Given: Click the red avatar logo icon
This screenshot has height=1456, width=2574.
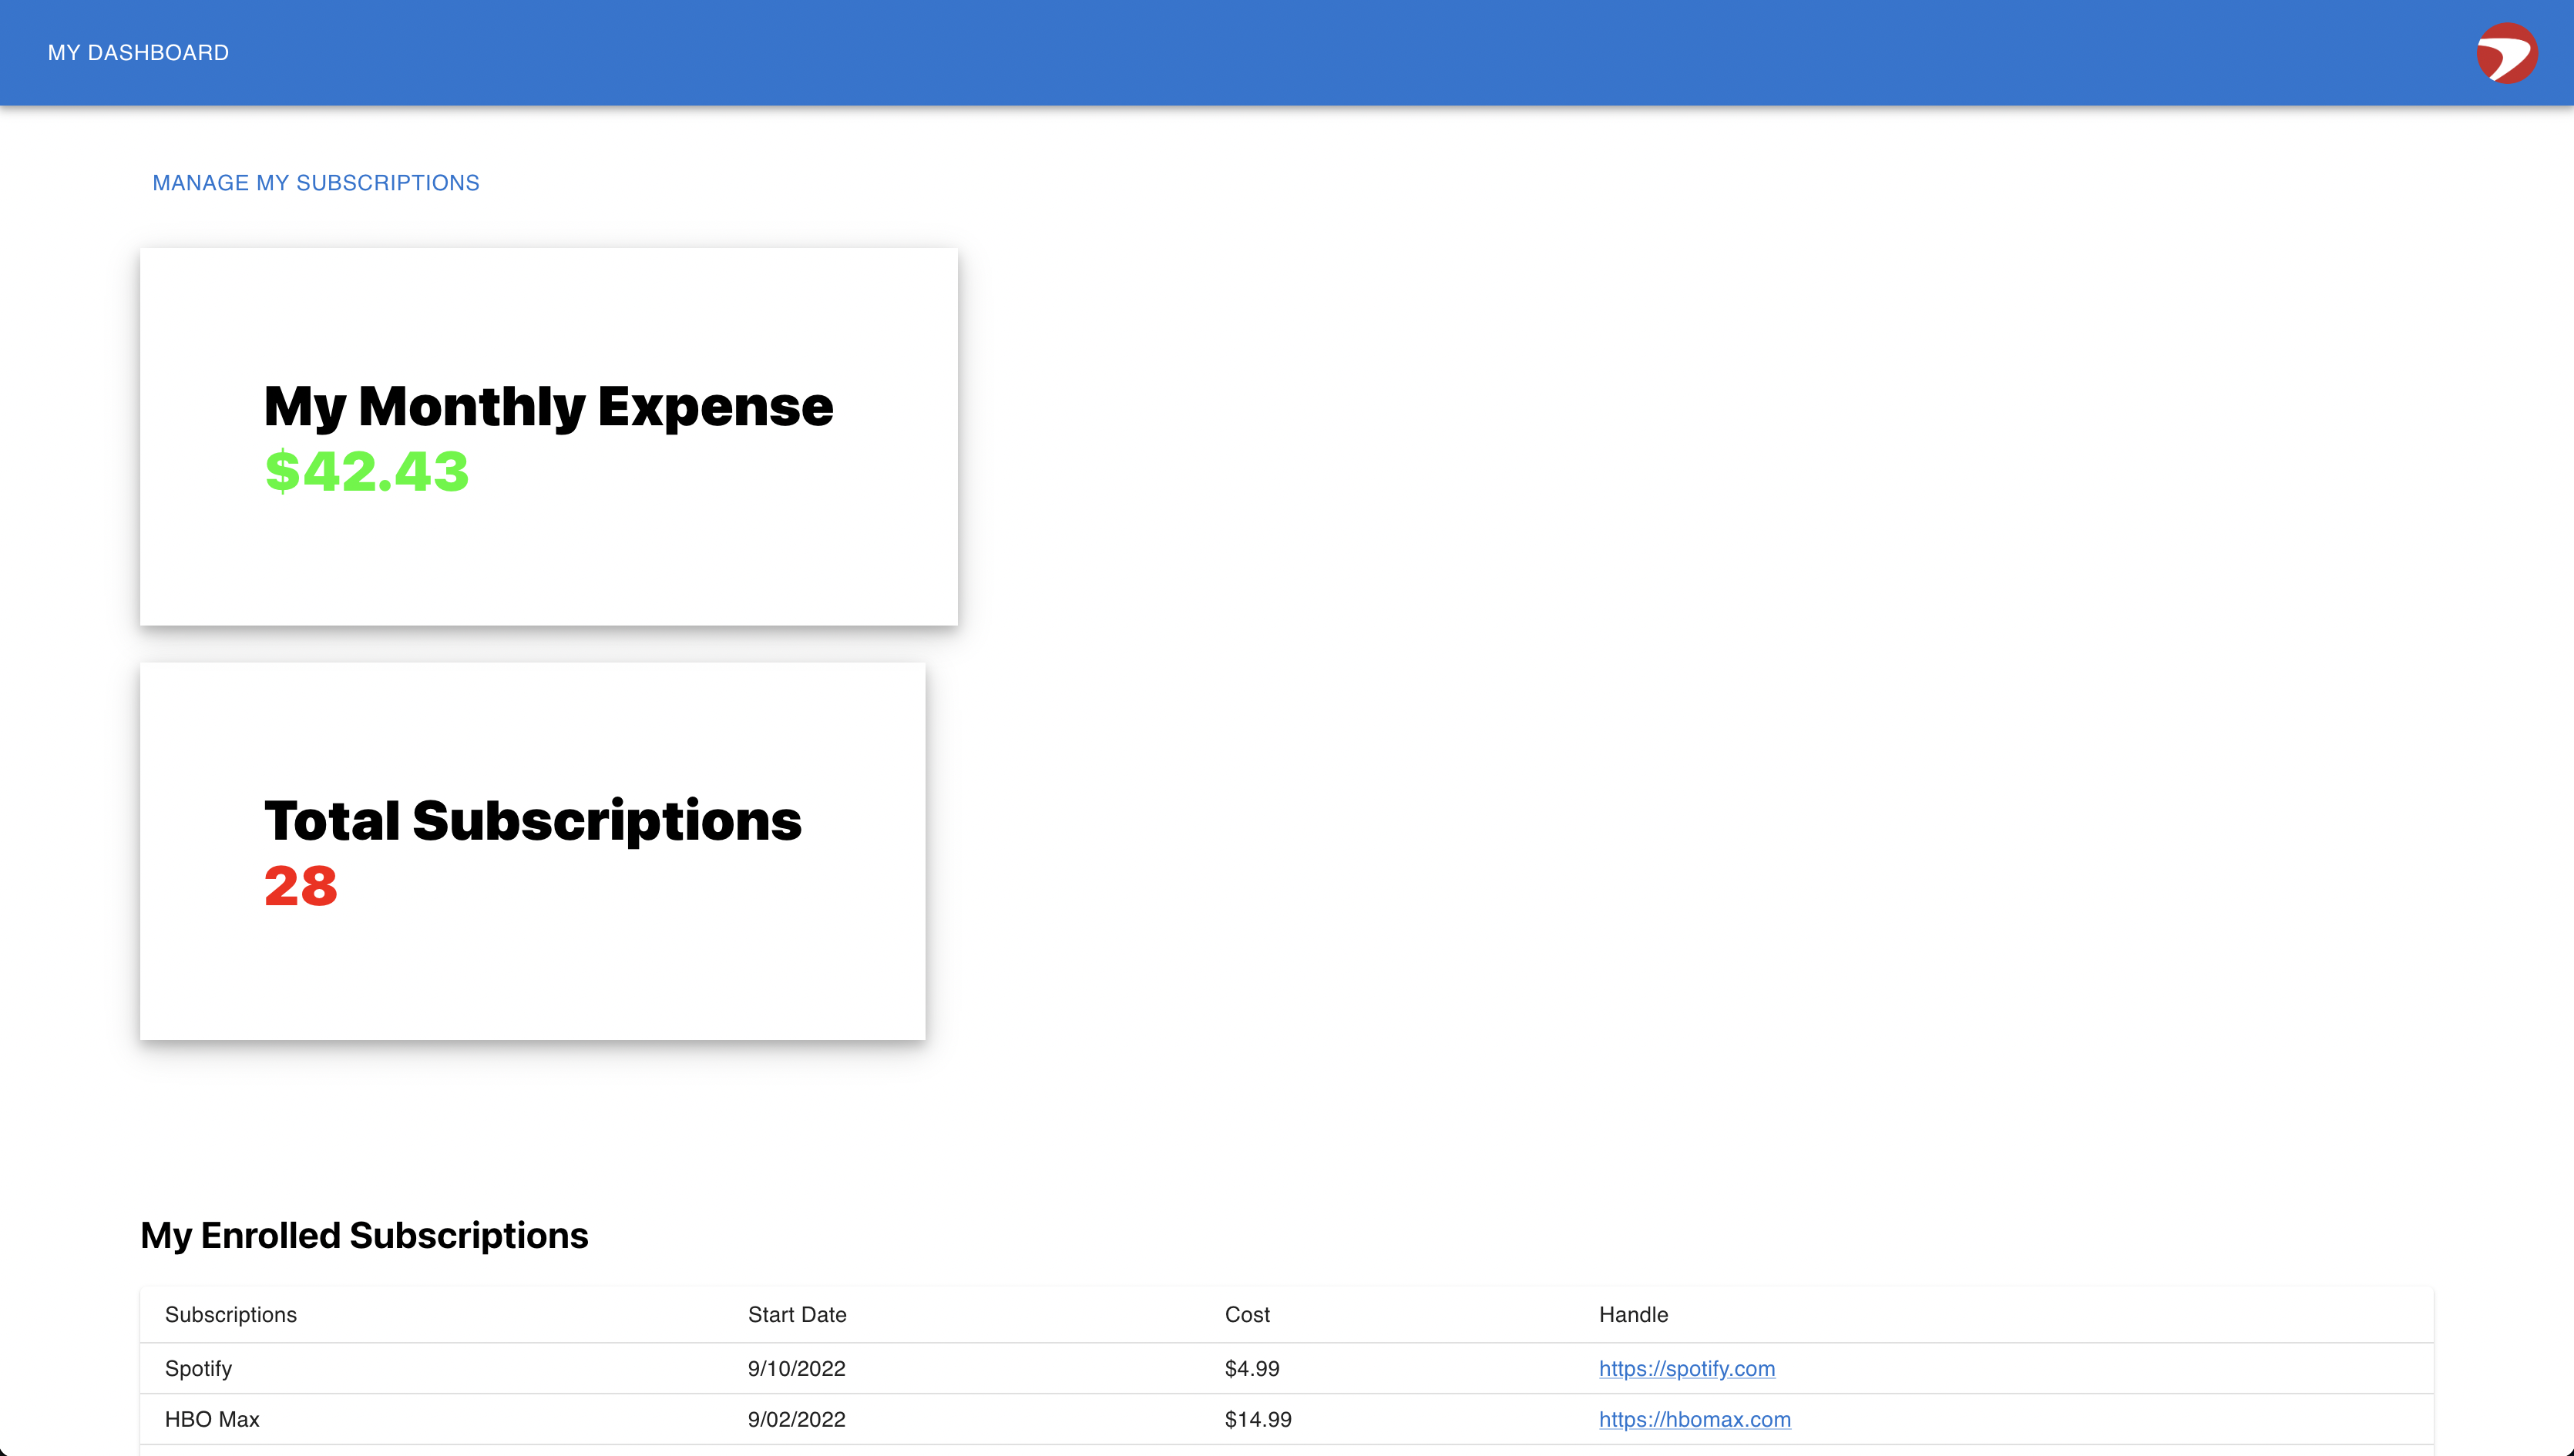Looking at the screenshot, I should click(x=2506, y=53).
